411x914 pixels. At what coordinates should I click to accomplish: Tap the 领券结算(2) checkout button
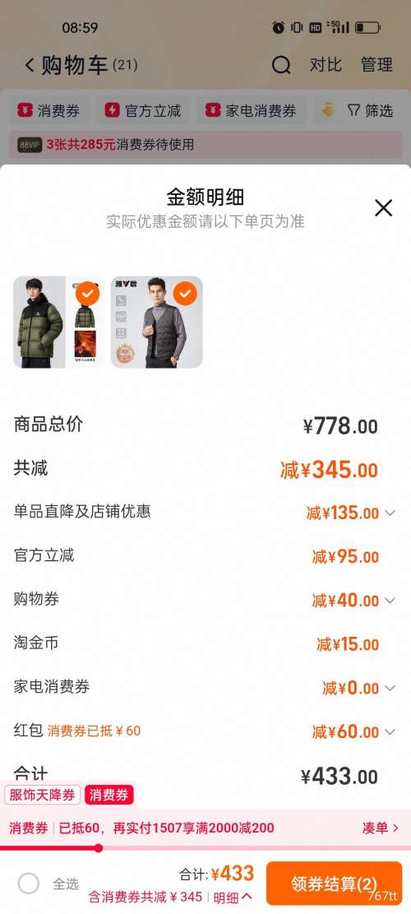[335, 884]
